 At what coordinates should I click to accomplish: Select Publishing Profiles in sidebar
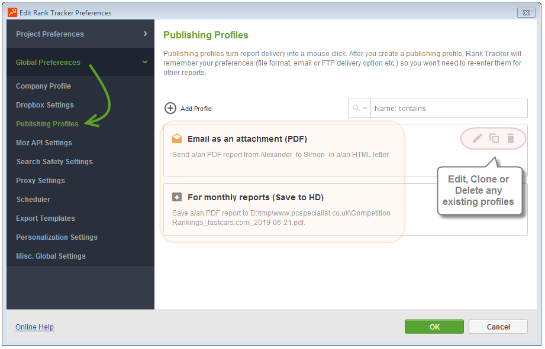[x=47, y=124]
